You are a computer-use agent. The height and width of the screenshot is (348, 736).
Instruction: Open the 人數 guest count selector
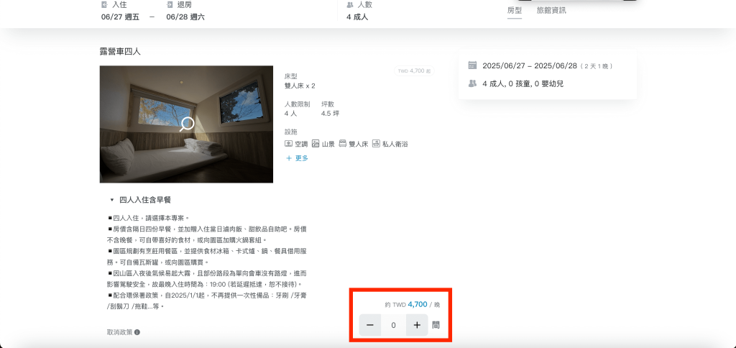click(357, 11)
